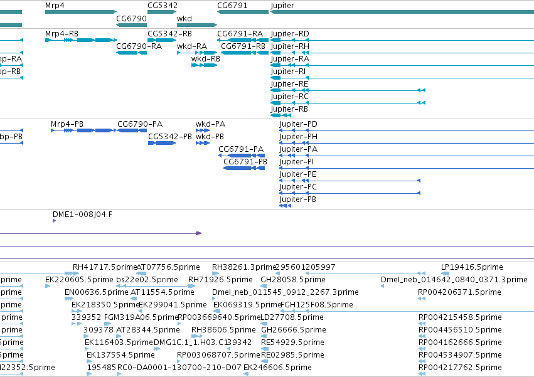Select the Mrp4 gene bar
This screenshot has width=534, height=377.
[x=81, y=12]
